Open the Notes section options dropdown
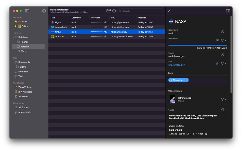 click(x=224, y=110)
